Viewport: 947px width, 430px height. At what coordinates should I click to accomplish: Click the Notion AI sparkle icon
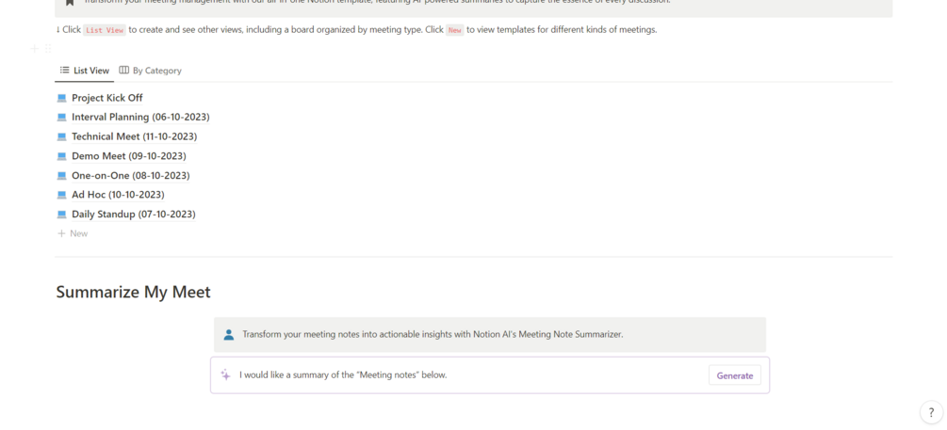226,375
